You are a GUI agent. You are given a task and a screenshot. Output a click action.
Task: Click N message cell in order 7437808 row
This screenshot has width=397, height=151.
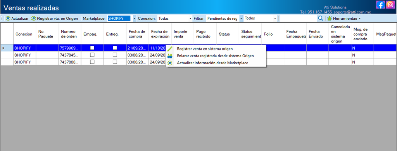tap(362, 62)
